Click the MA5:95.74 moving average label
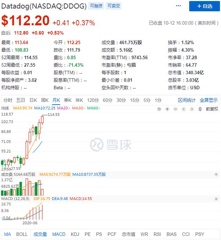Screen dimensions: 221x240 [23, 108]
